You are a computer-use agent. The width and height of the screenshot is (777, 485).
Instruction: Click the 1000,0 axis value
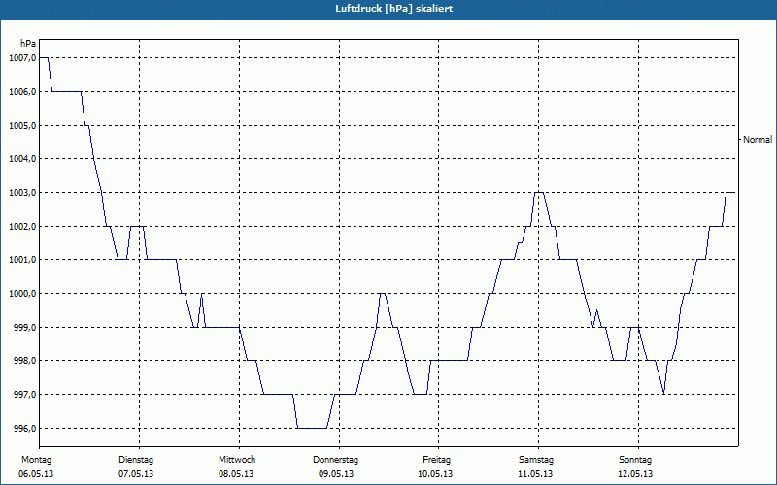click(22, 294)
